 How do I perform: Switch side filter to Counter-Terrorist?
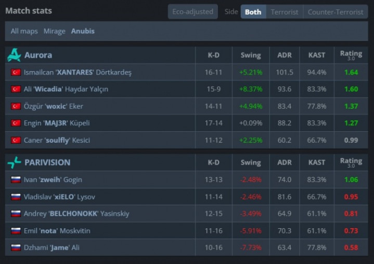(x=336, y=12)
